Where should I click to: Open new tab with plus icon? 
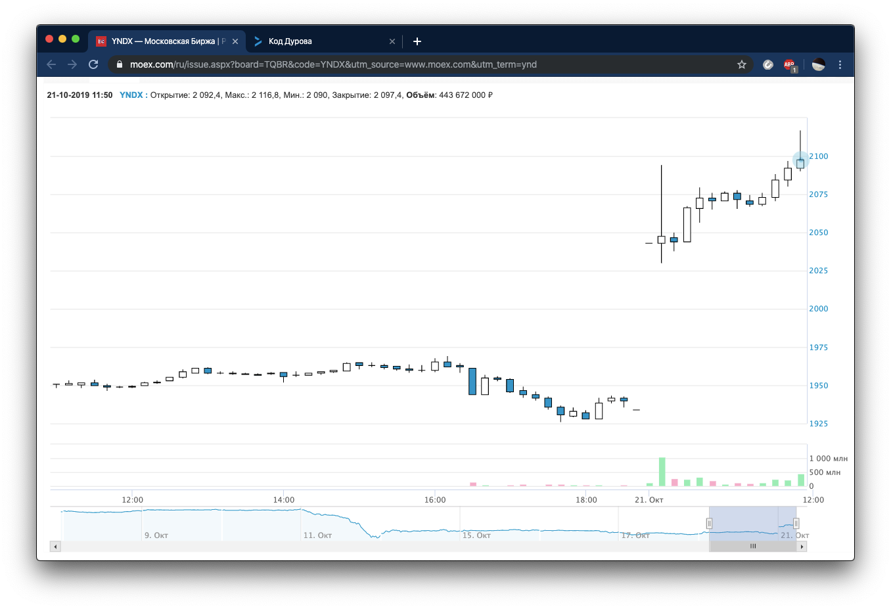click(417, 41)
